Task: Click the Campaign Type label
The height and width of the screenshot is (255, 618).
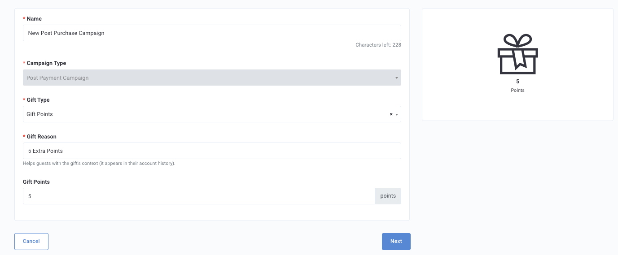Action: [46, 63]
